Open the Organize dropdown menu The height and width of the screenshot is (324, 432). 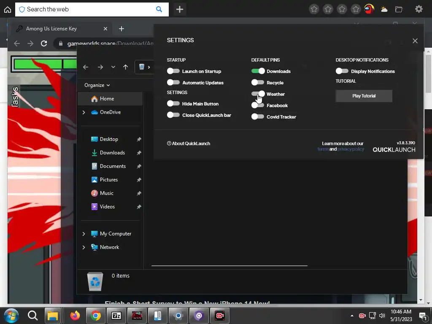point(97,85)
